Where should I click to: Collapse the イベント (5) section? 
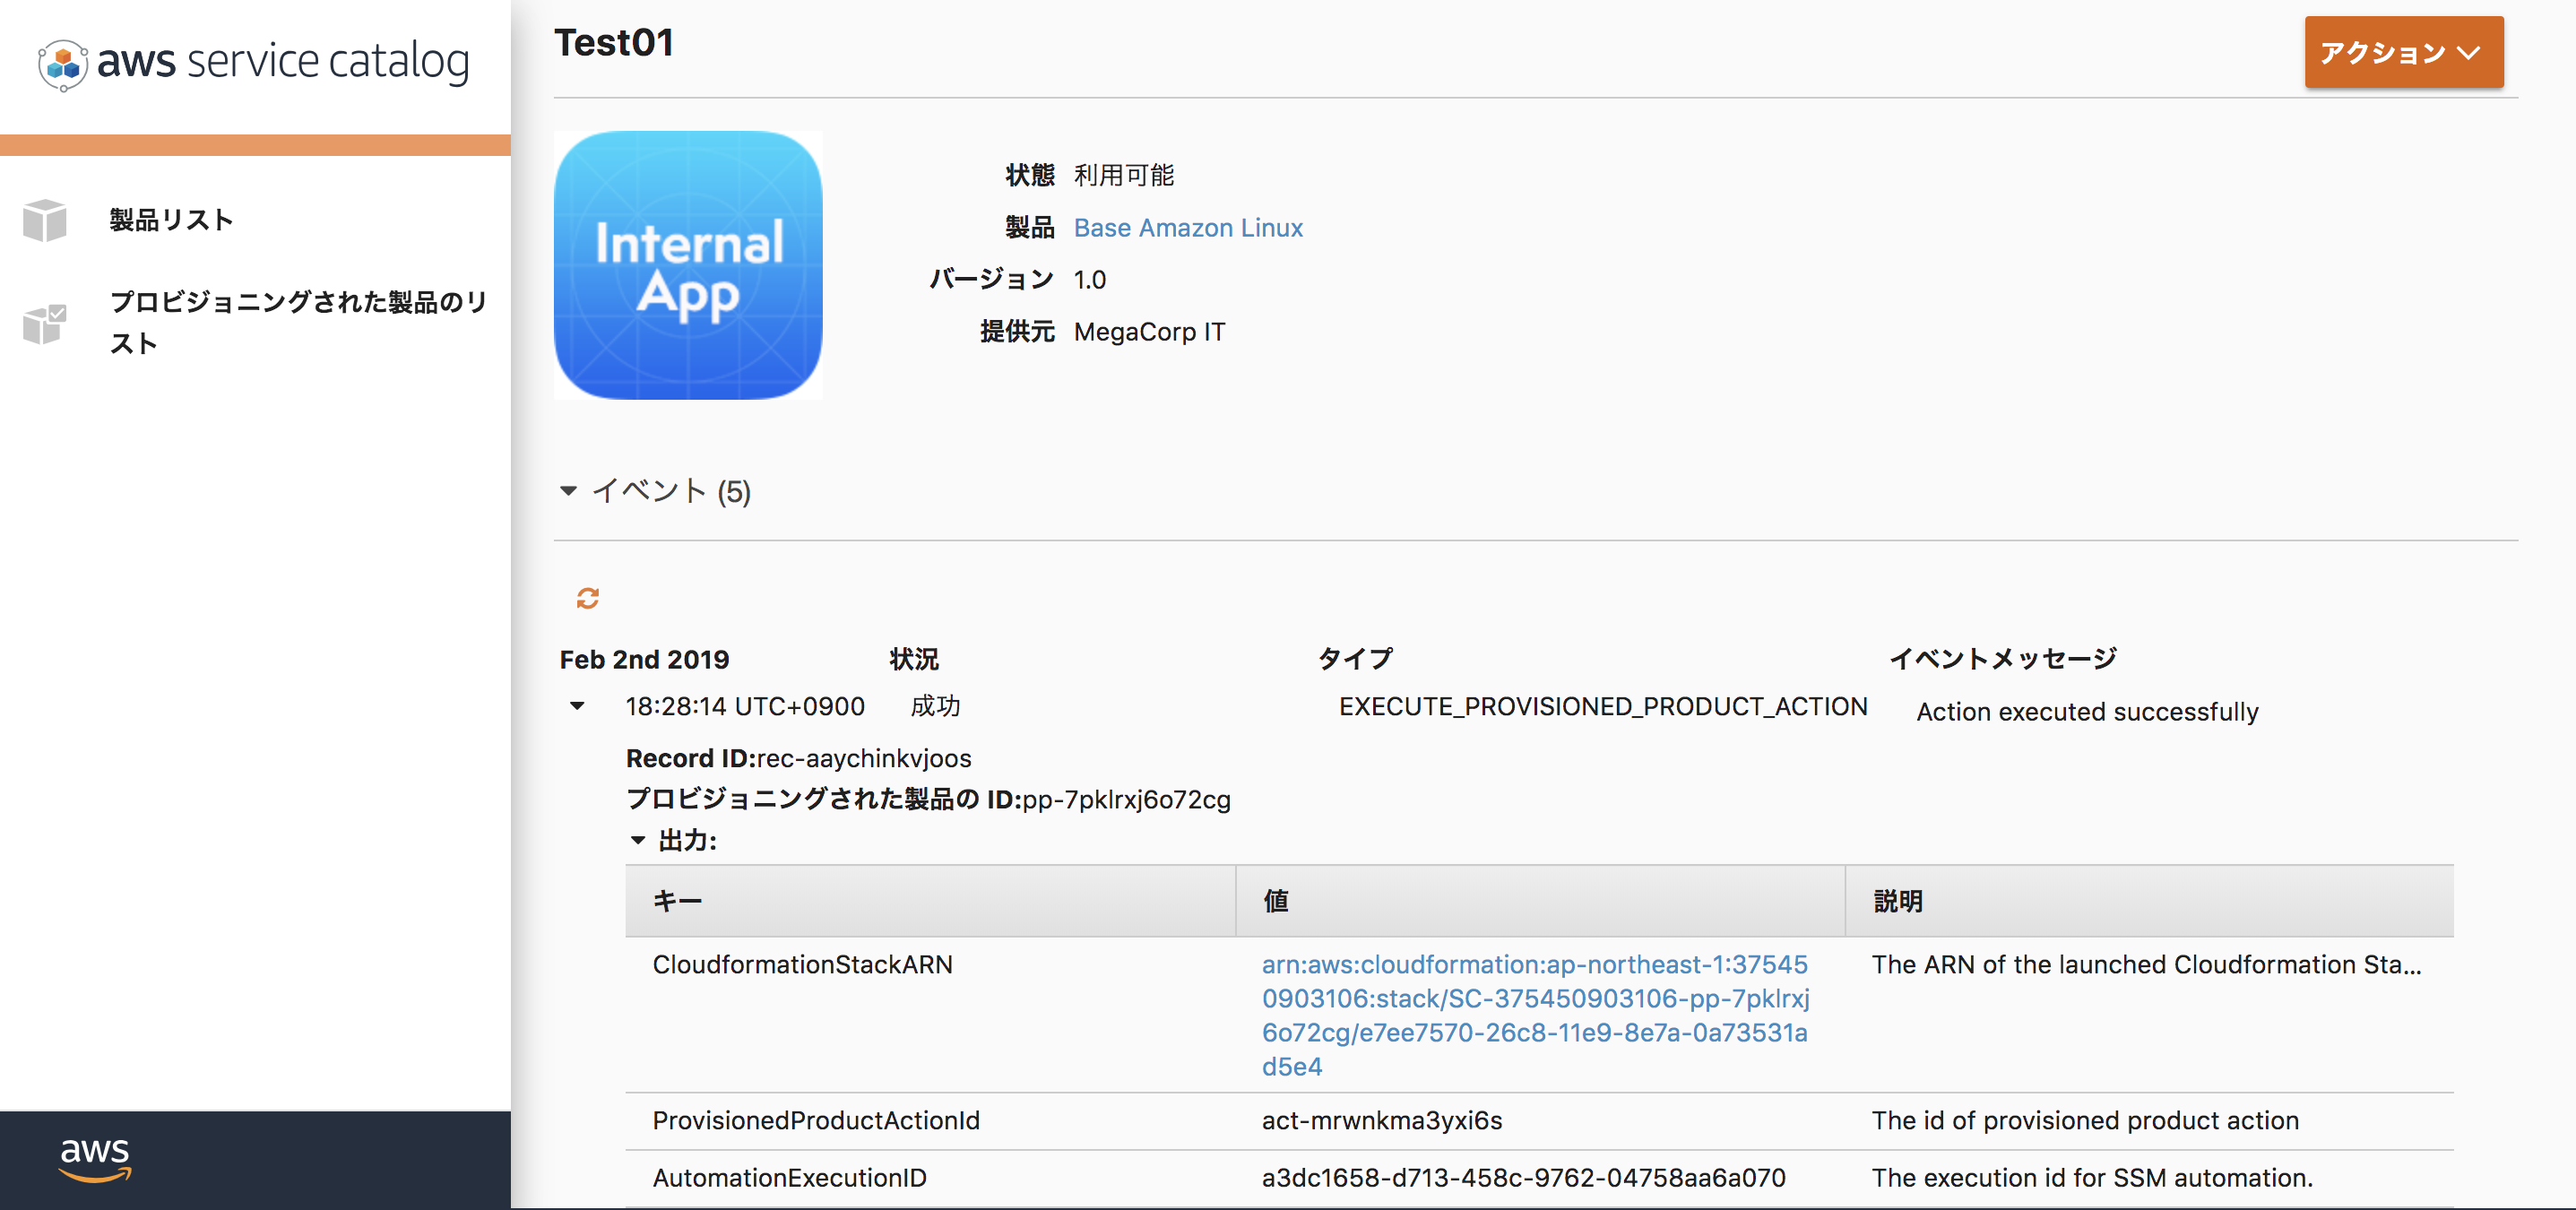[568, 491]
